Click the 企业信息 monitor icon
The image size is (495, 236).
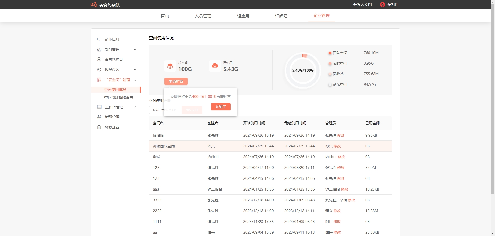[99, 39]
